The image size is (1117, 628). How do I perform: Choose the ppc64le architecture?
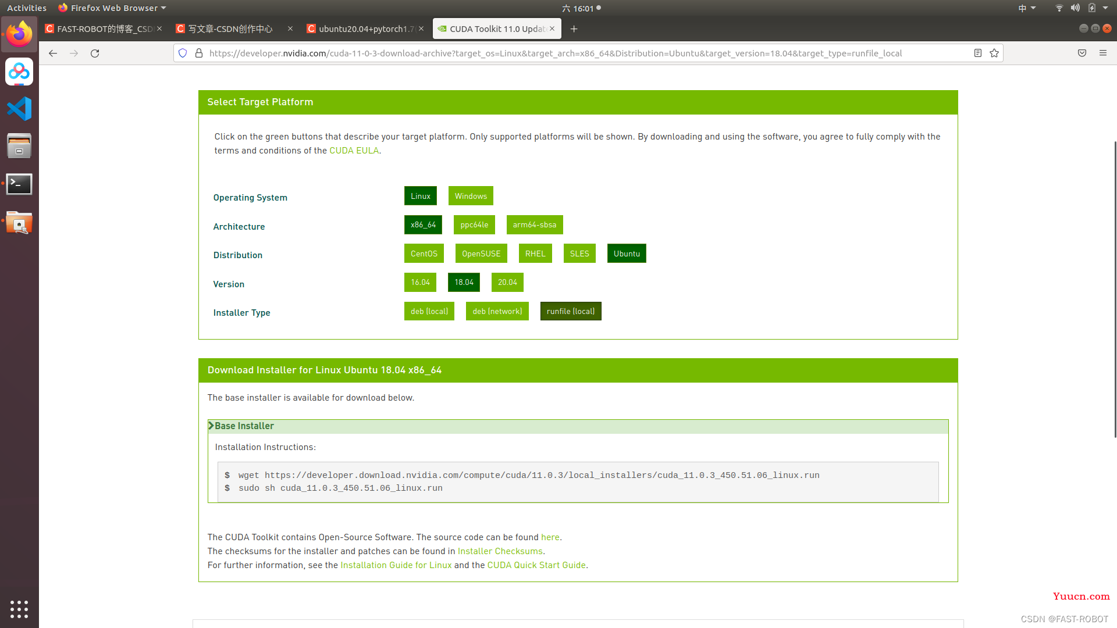click(x=474, y=224)
